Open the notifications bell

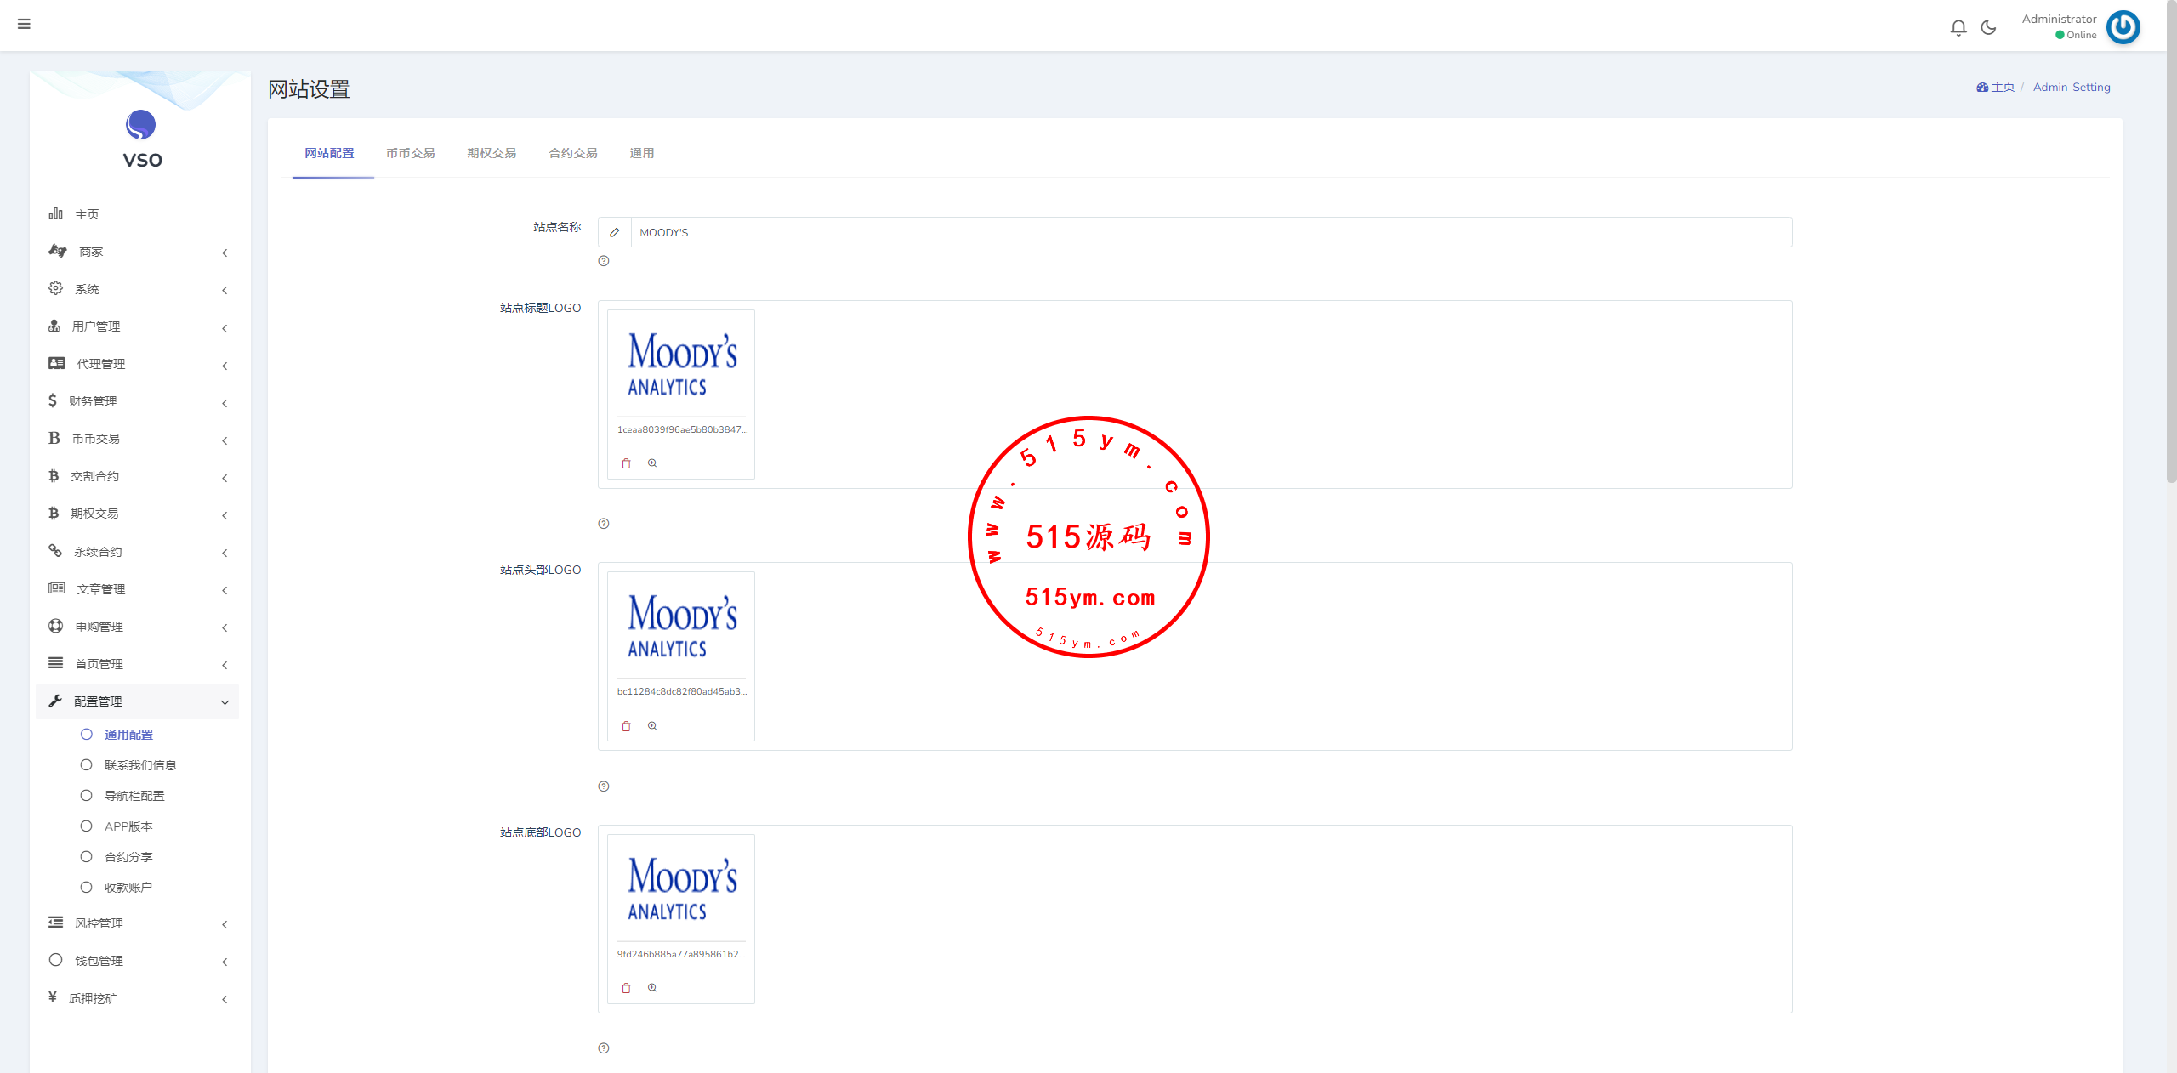pyautogui.click(x=1958, y=28)
